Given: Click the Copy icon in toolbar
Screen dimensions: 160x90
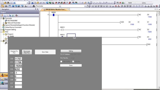Looking at the screenshot, I should point(35,3).
